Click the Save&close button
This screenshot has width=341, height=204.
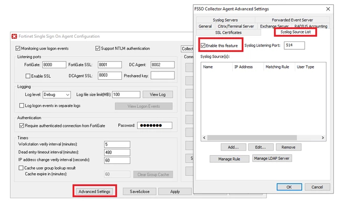pyautogui.click(x=140, y=191)
